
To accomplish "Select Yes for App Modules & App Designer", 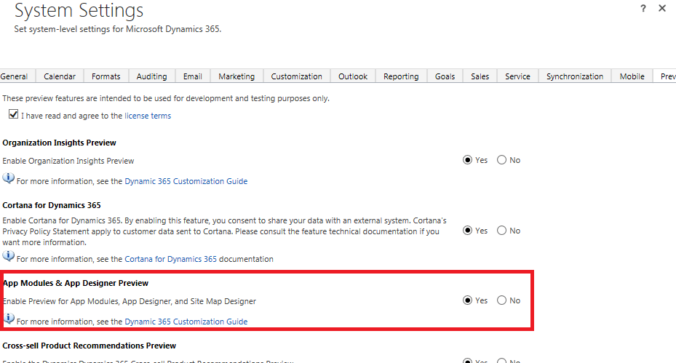I will click(x=467, y=300).
